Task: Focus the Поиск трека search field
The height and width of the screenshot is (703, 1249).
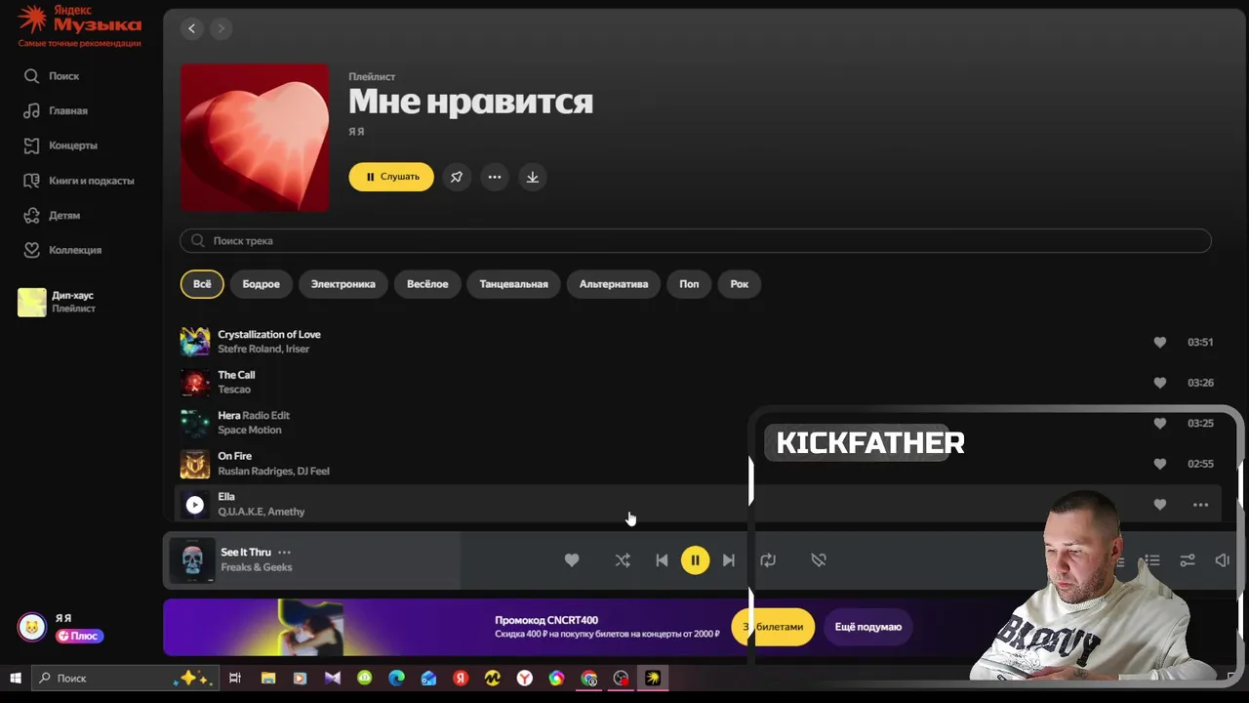Action: tap(696, 240)
